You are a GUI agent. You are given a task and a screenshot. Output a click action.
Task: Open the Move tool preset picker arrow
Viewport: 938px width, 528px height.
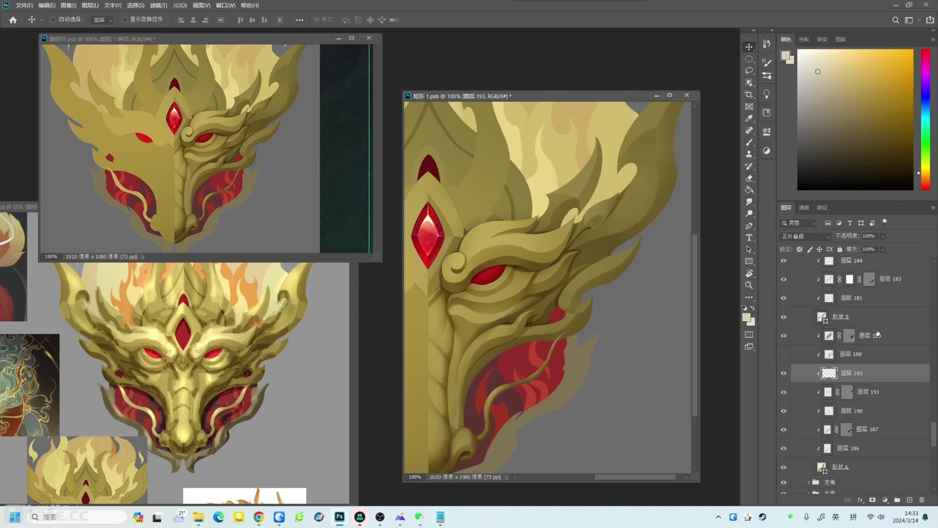point(41,20)
